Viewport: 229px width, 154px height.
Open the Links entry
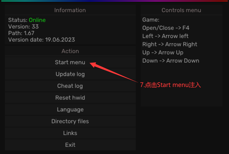coord(70,133)
